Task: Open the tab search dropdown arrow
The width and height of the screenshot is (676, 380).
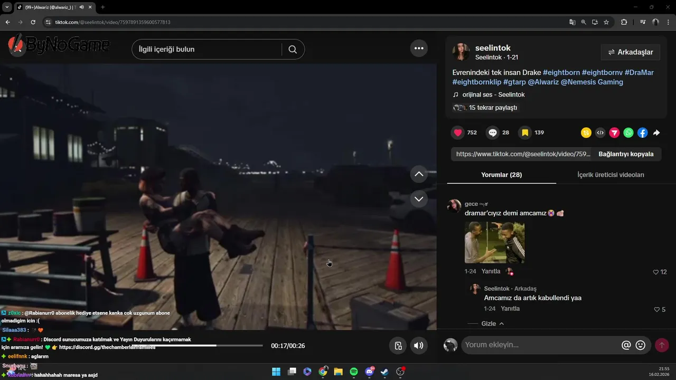Action: pyautogui.click(x=7, y=7)
